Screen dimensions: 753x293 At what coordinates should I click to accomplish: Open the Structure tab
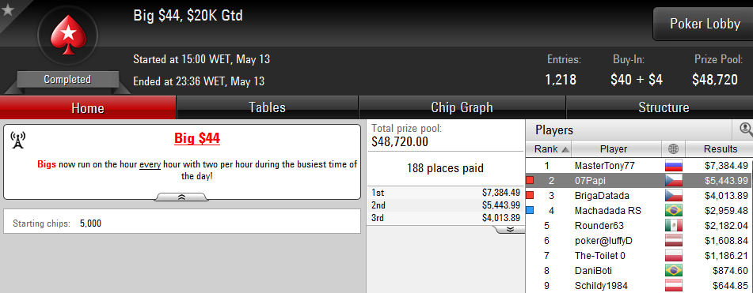664,107
